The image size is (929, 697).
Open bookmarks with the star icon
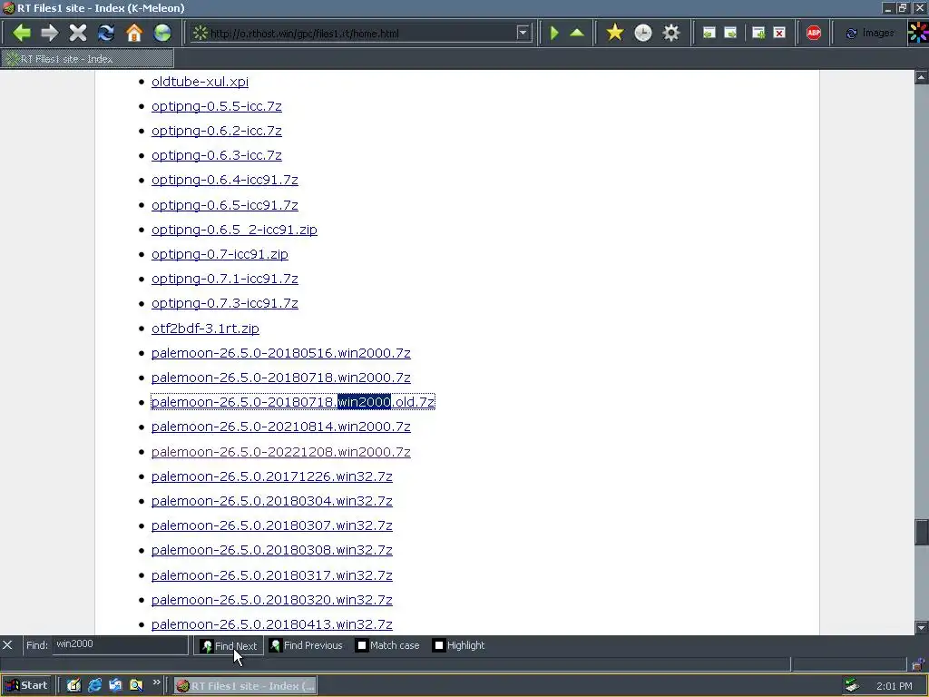[x=615, y=33]
